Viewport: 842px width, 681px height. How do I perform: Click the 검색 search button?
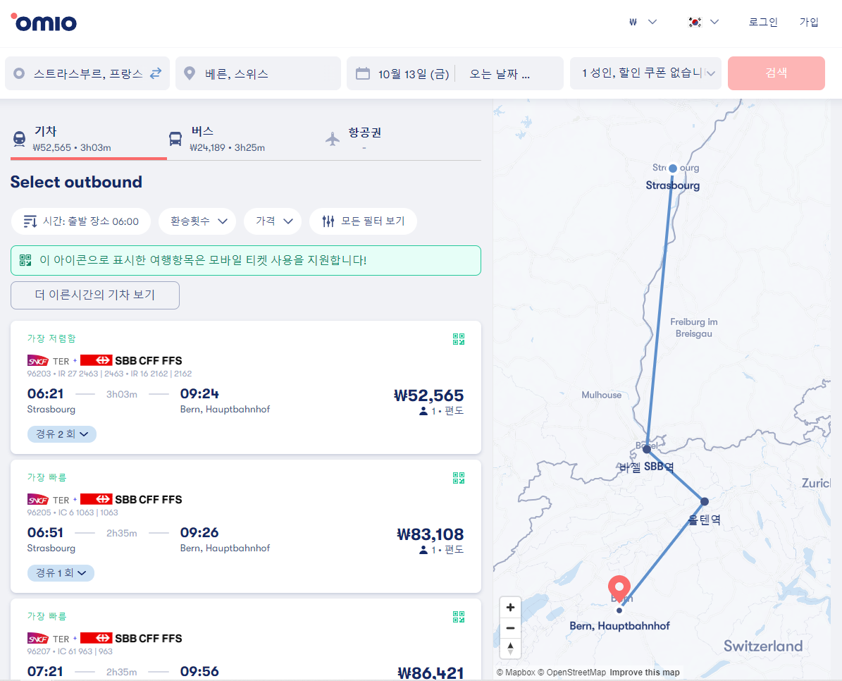pyautogui.click(x=776, y=73)
